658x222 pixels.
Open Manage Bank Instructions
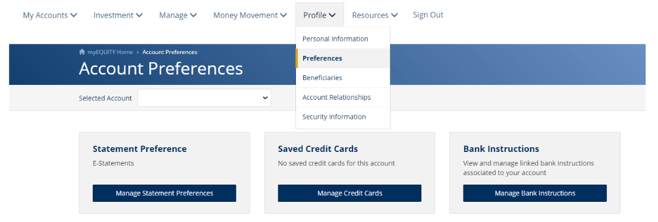coord(535,193)
